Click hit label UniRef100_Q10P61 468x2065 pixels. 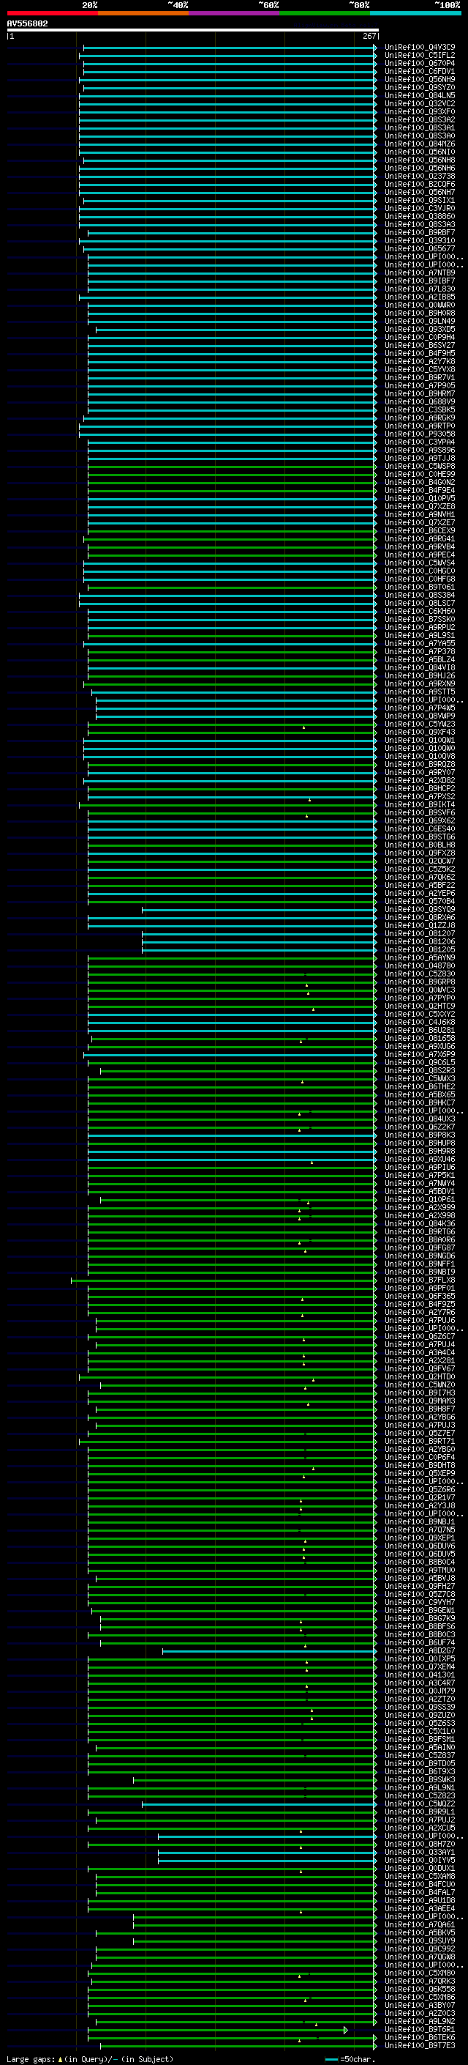(x=419, y=1200)
